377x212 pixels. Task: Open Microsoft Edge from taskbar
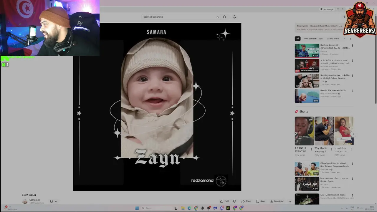point(189,208)
